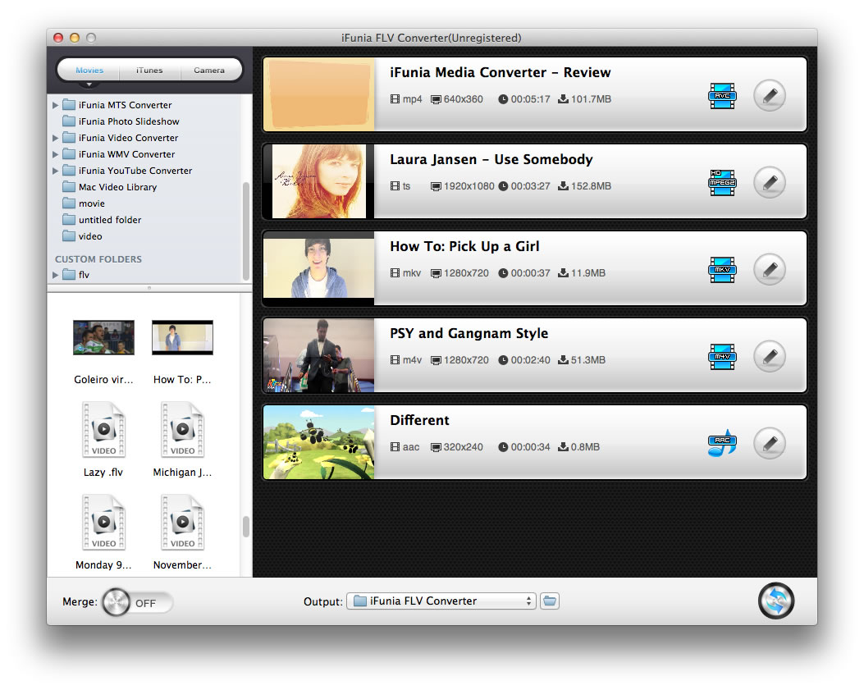Select the iFunia Photo Slideshow folder
The height and width of the screenshot is (690, 864).
coord(121,121)
